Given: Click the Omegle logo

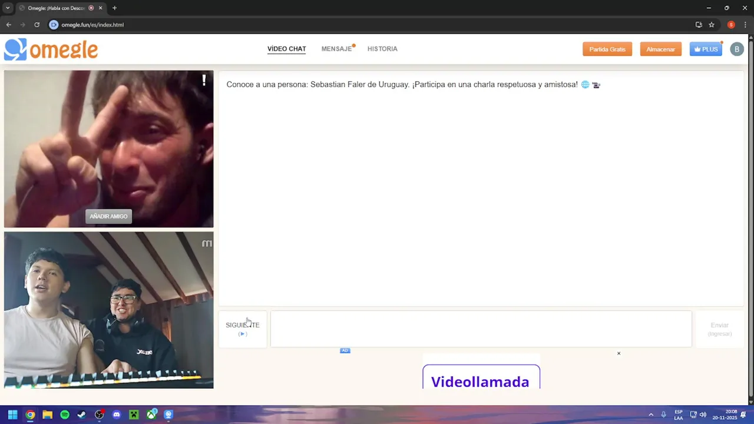Looking at the screenshot, I should click(51, 49).
